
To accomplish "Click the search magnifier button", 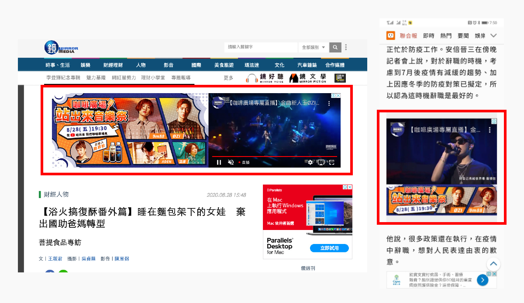I will [x=335, y=47].
